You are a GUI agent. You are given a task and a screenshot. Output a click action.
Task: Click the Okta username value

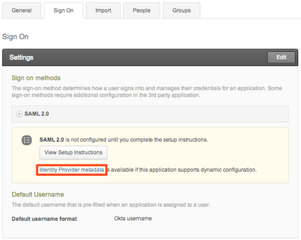pyautogui.click(x=133, y=218)
